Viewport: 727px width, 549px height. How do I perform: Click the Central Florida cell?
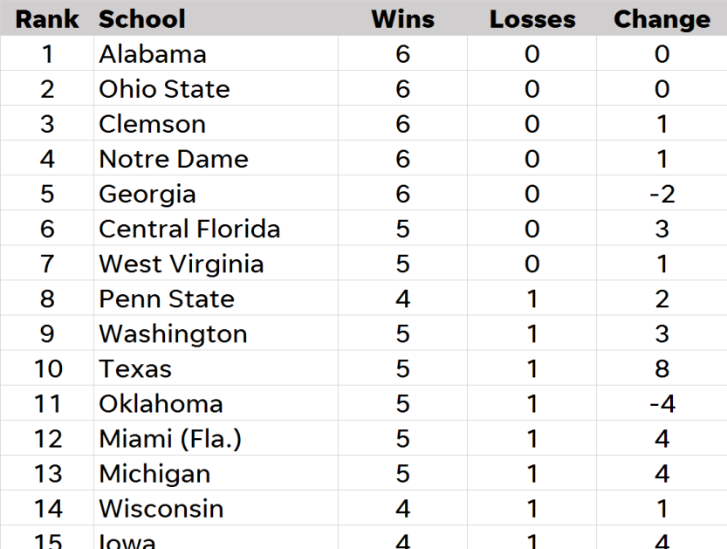tap(216, 229)
